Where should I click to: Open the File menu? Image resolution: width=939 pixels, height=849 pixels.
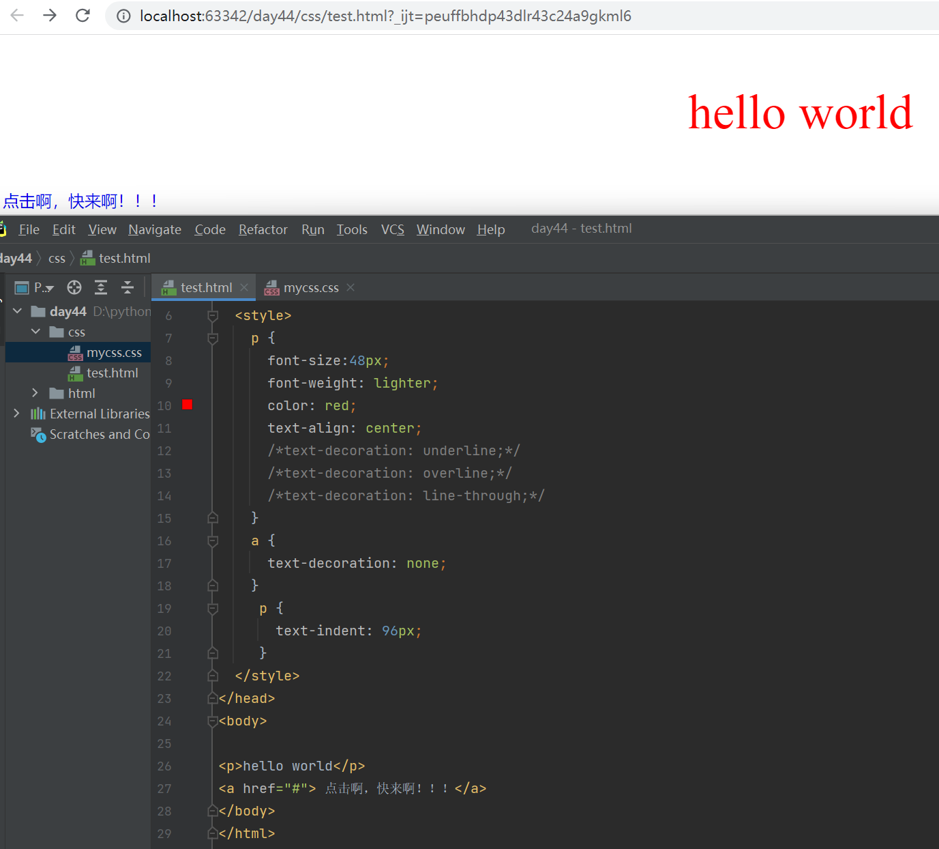point(29,229)
